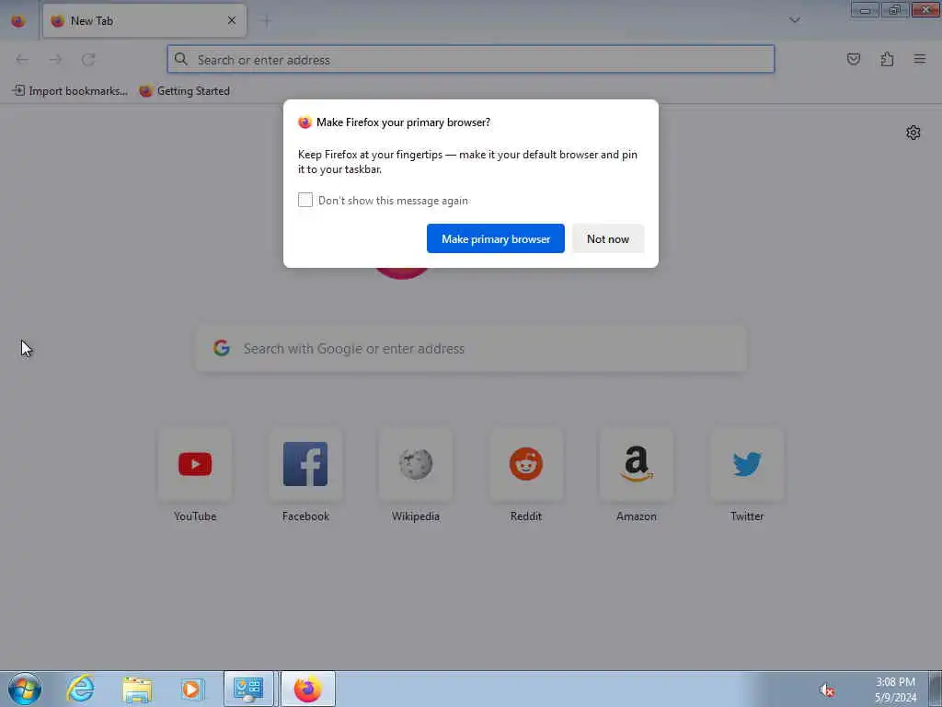The image size is (942, 707).
Task: Open the Reddit shortcut tile
Action: coord(526,464)
